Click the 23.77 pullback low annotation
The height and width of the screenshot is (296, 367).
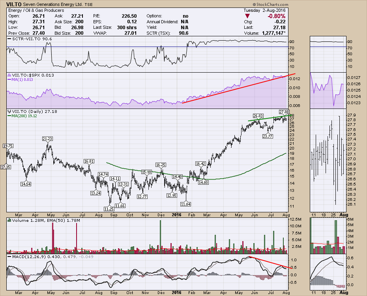[268, 136]
